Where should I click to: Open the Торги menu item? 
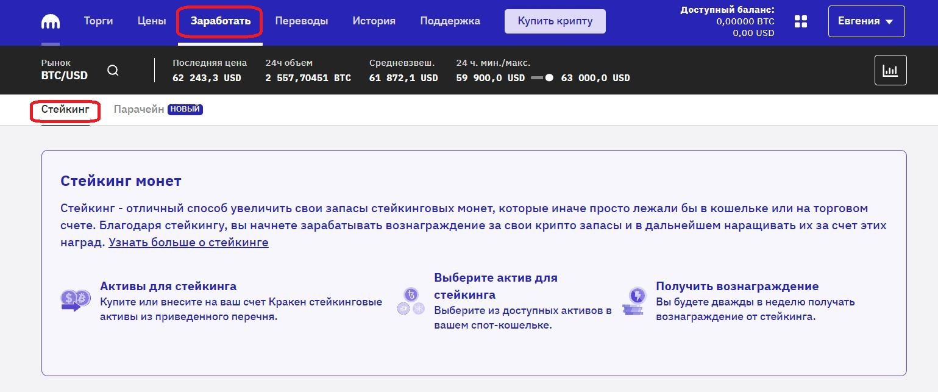click(98, 21)
